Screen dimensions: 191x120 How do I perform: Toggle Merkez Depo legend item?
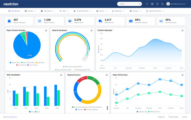(x=15, y=63)
